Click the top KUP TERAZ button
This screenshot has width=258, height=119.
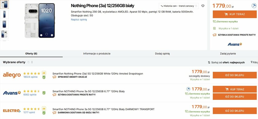(235, 14)
